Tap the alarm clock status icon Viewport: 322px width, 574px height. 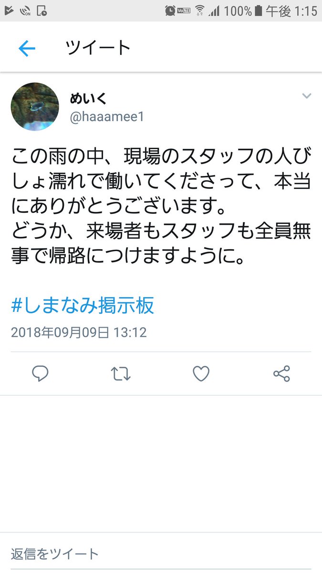(170, 11)
